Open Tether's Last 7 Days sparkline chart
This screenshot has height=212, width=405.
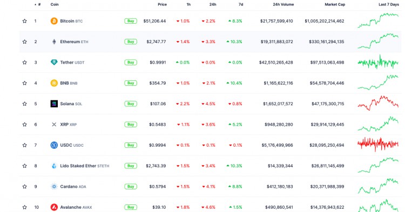coord(378,62)
